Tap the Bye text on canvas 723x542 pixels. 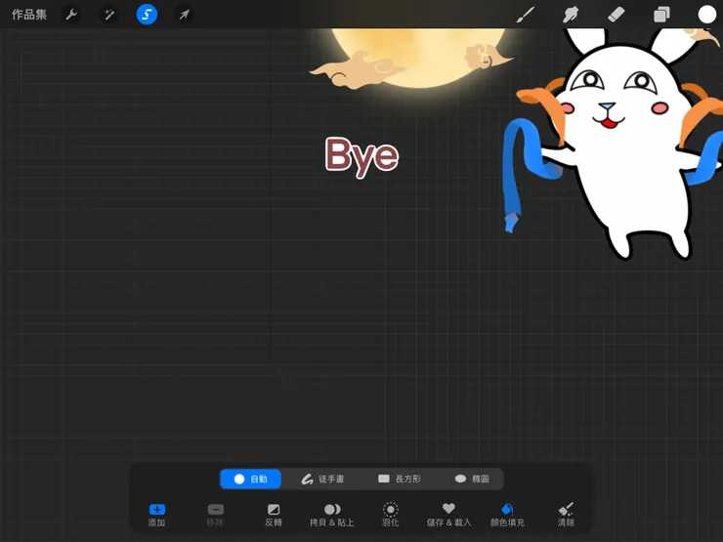pyautogui.click(x=361, y=156)
